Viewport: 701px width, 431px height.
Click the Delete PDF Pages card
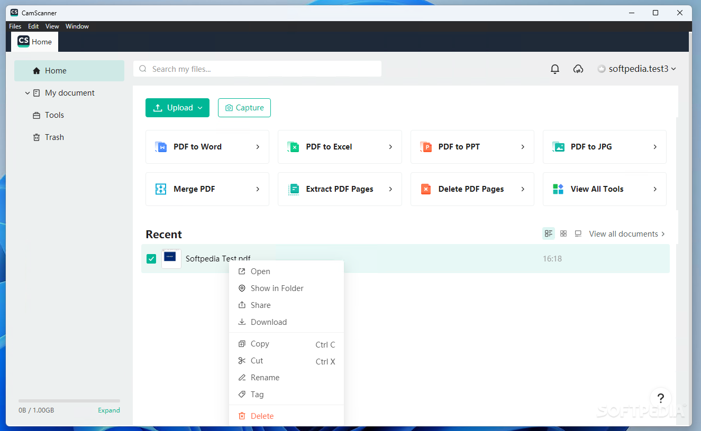[472, 189]
